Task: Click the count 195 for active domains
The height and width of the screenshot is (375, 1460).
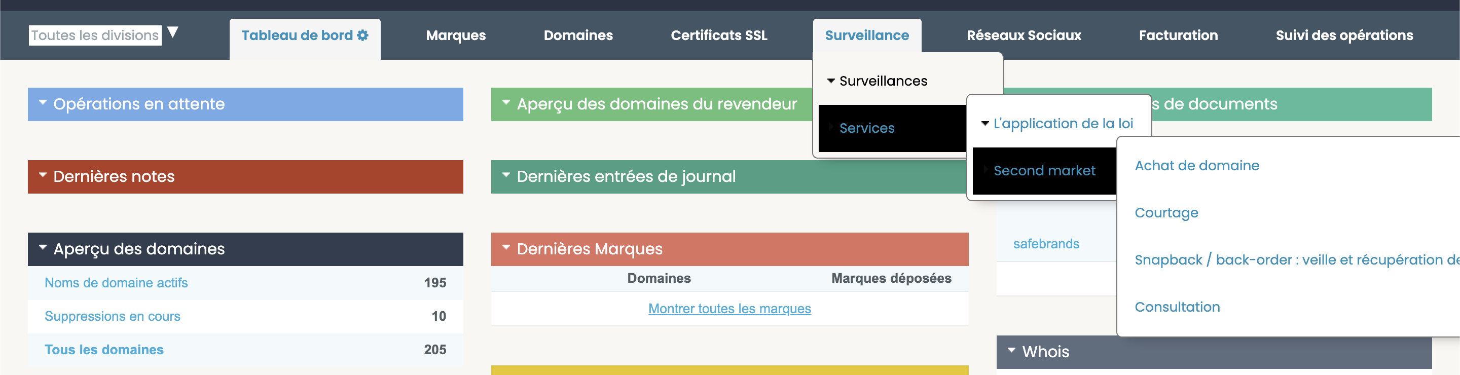Action: [435, 283]
